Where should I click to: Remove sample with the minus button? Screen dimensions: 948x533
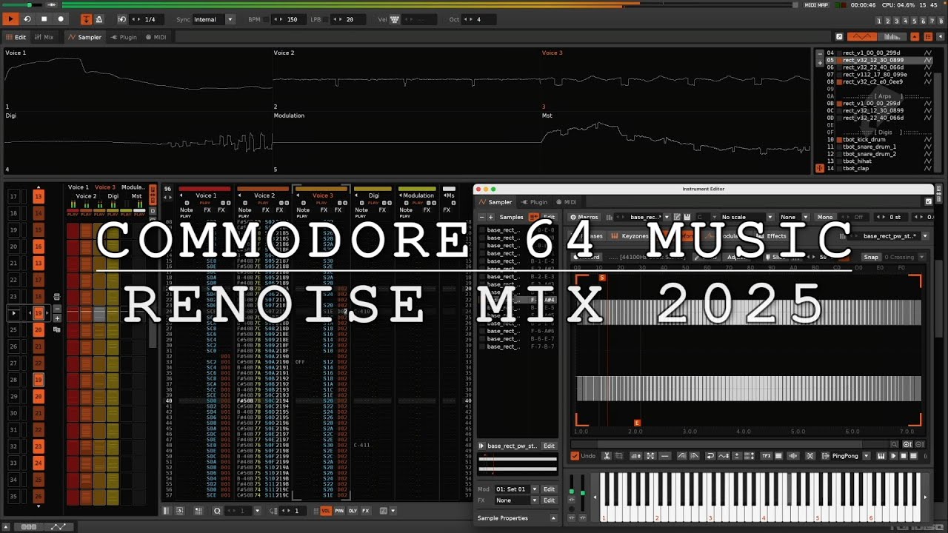coord(481,218)
